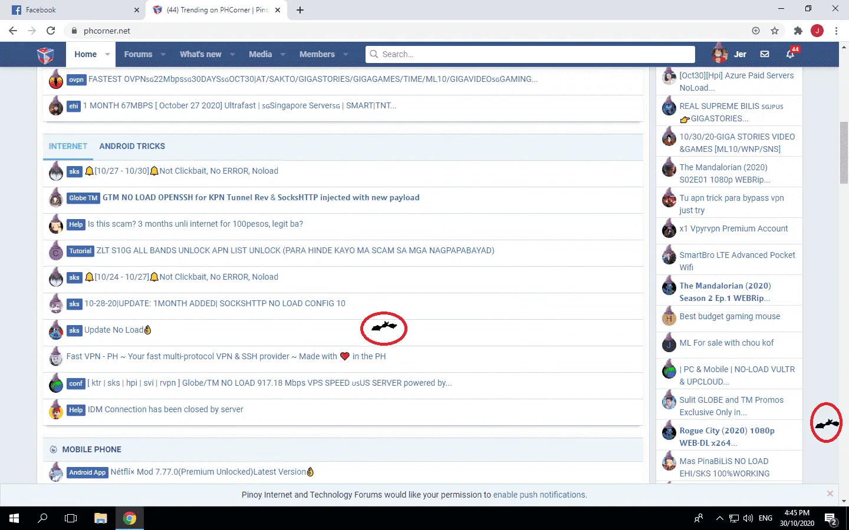Open Chrome three-dot menu
The image size is (849, 530).
pyautogui.click(x=836, y=31)
